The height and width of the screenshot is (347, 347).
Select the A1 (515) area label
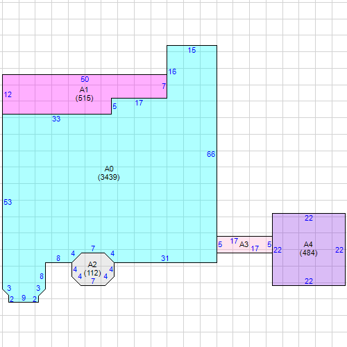click(x=84, y=94)
